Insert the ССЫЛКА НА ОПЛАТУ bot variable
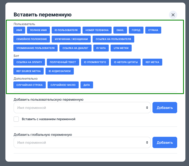The width and height of the screenshot is (189, 166). pyautogui.click(x=29, y=62)
